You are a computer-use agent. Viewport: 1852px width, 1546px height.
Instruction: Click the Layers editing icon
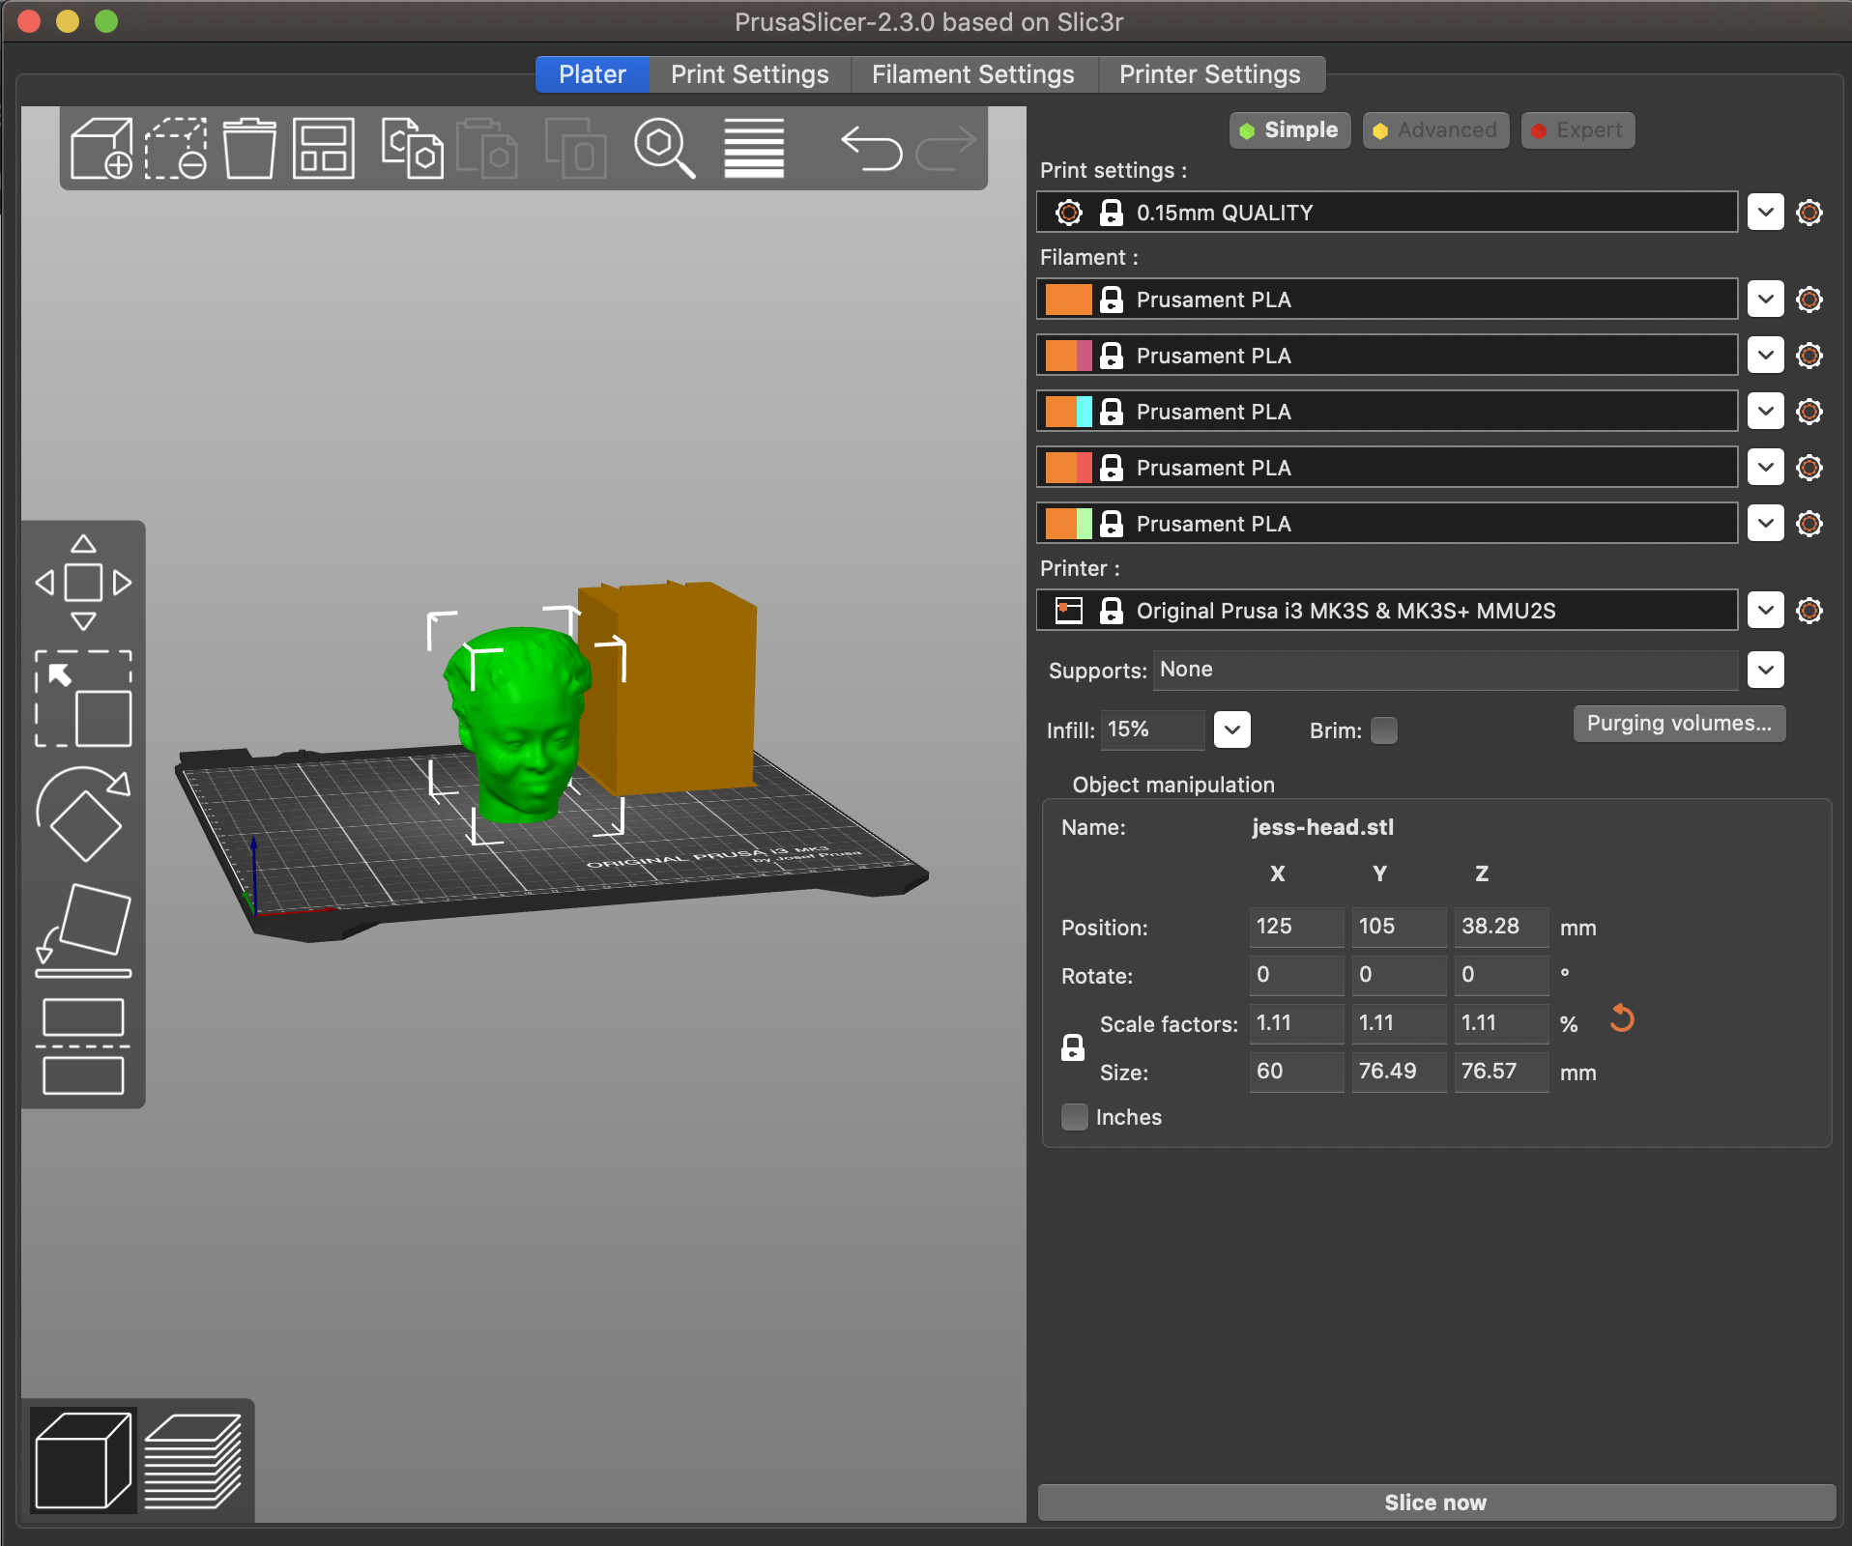pyautogui.click(x=754, y=148)
